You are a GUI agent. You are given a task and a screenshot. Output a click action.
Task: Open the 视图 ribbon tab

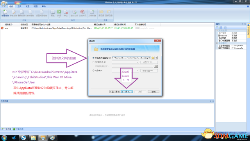pos(36,6)
